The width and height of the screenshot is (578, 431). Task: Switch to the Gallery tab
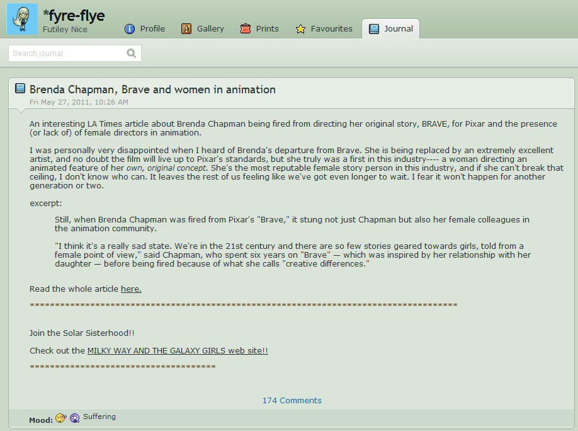tap(210, 29)
